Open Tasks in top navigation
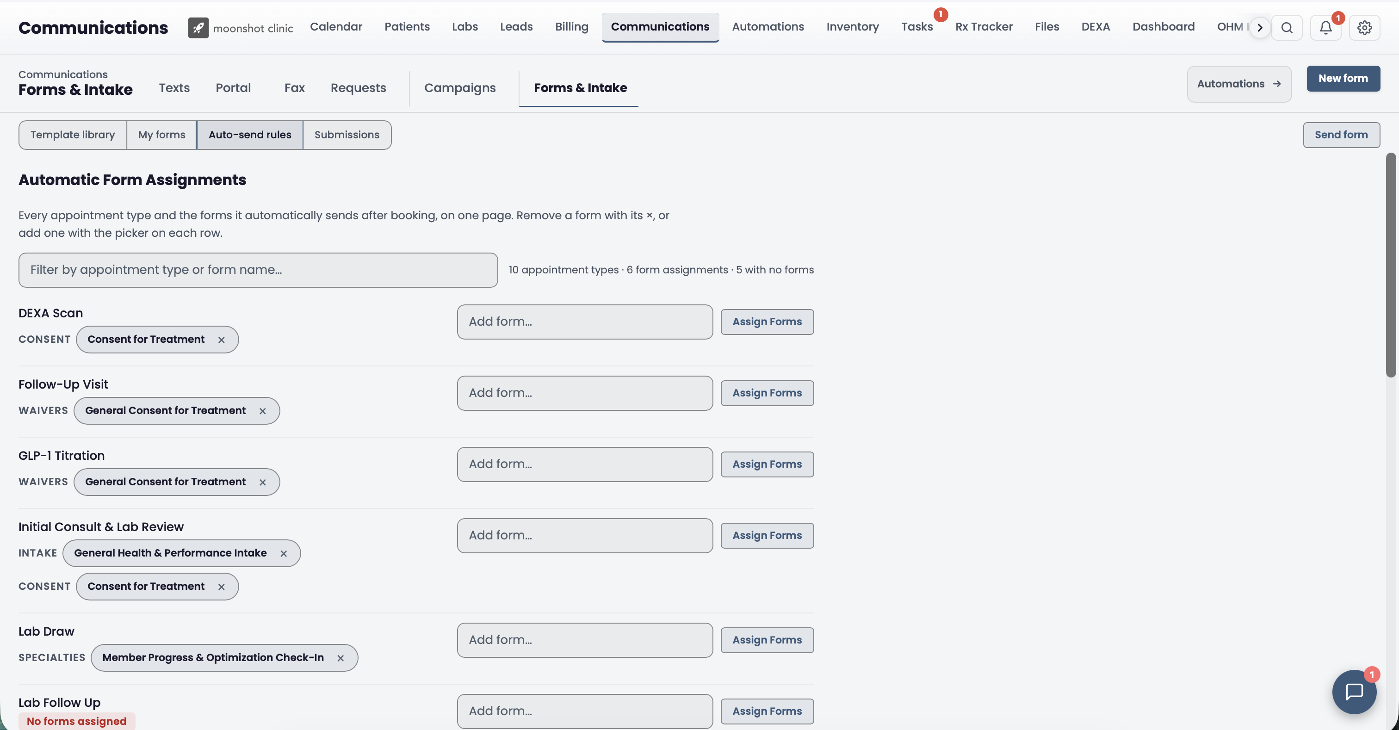Image resolution: width=1399 pixels, height=730 pixels. click(917, 27)
